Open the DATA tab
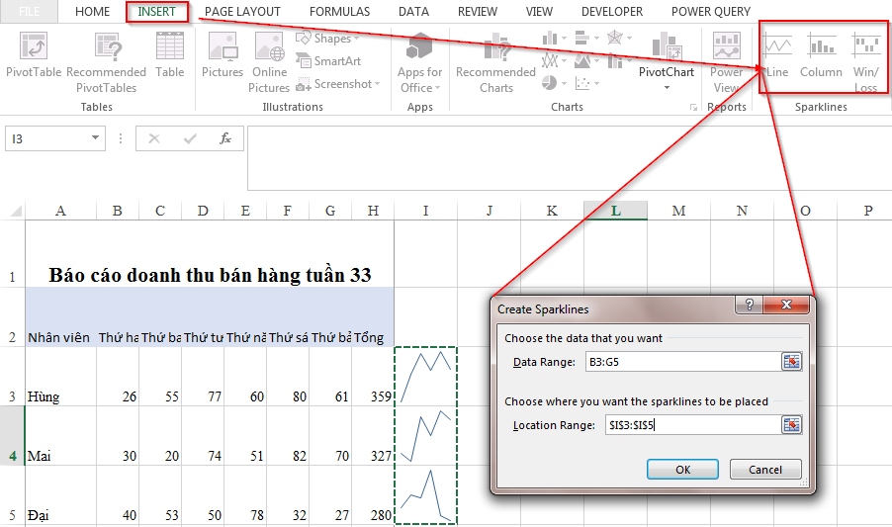Viewport: 892px width, 527px height. (413, 11)
